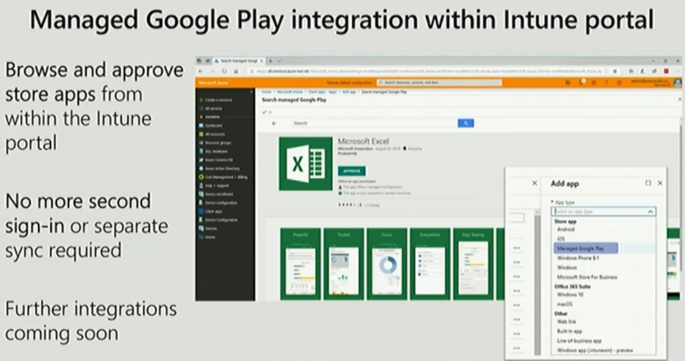Click the browser refresh icon
685x361 pixels.
click(224, 71)
